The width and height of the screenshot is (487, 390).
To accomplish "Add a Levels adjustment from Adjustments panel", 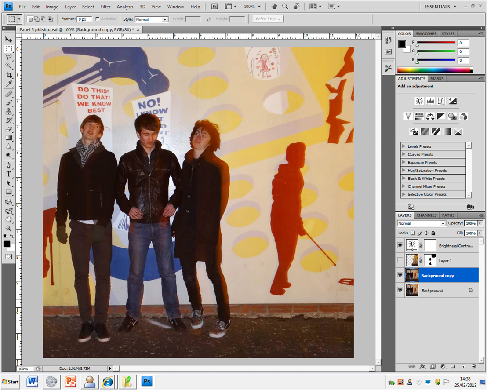I will (x=430, y=101).
